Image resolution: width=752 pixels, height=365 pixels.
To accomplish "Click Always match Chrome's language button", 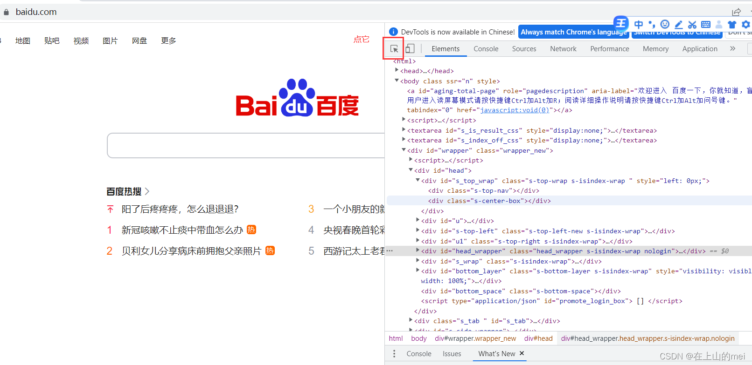I will 574,32.
